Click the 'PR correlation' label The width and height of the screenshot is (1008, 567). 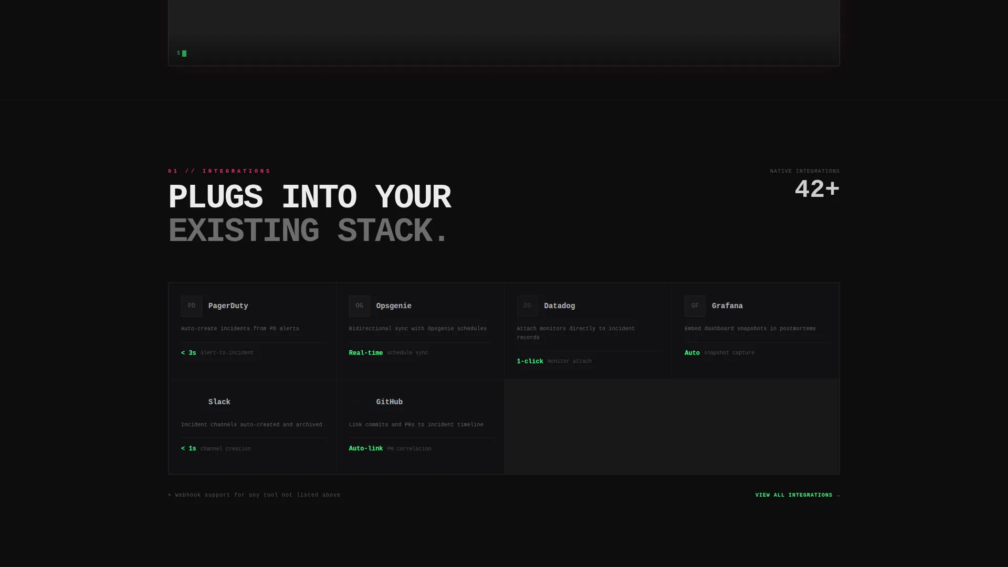point(409,449)
